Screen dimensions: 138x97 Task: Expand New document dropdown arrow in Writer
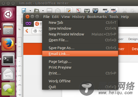[30, 11]
